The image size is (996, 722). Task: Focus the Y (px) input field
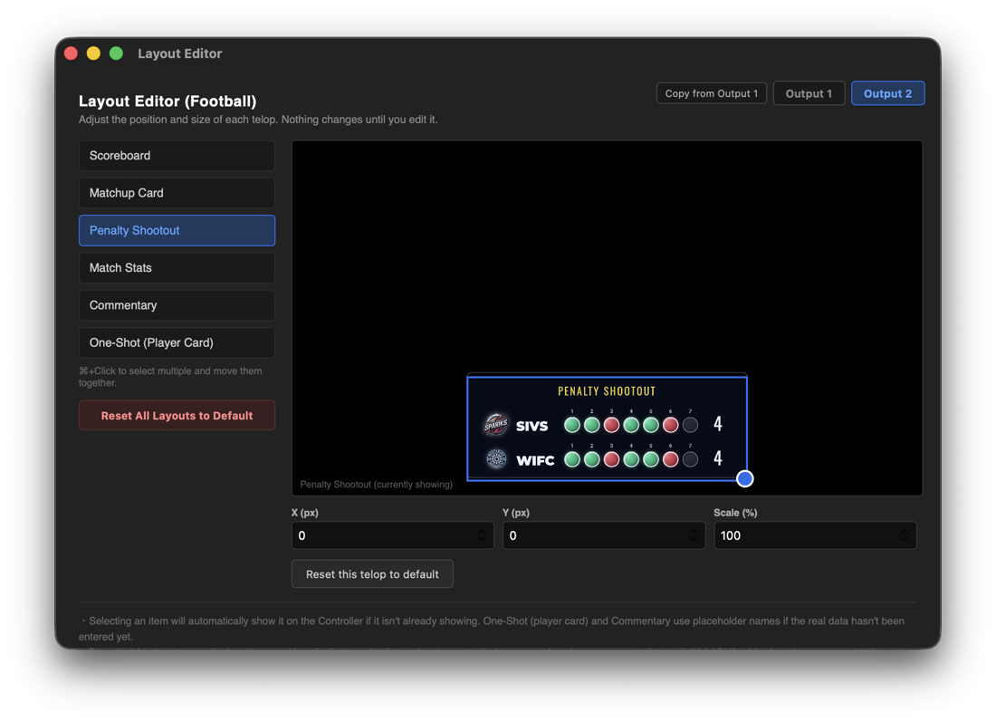pyautogui.click(x=603, y=535)
